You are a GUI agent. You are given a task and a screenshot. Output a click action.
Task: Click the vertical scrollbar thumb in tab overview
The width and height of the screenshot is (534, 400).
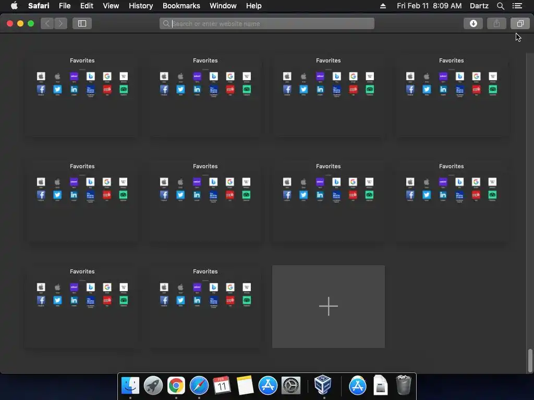coord(530,360)
